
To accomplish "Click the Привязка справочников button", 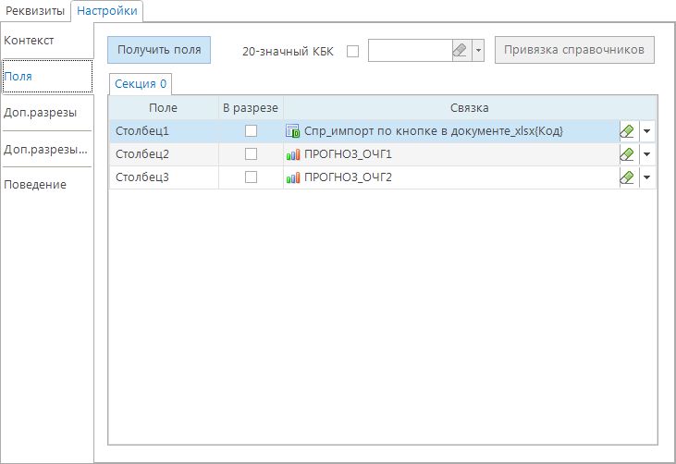I will pyautogui.click(x=574, y=50).
